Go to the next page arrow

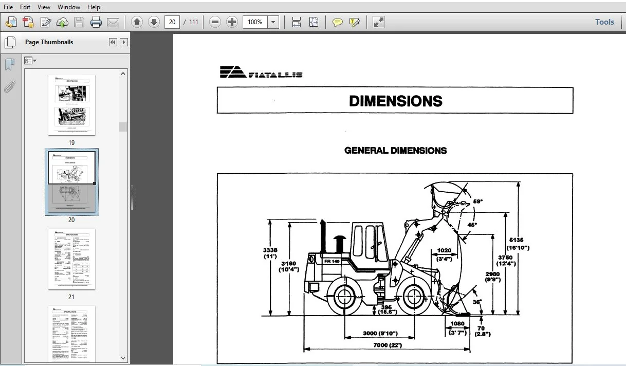(154, 22)
